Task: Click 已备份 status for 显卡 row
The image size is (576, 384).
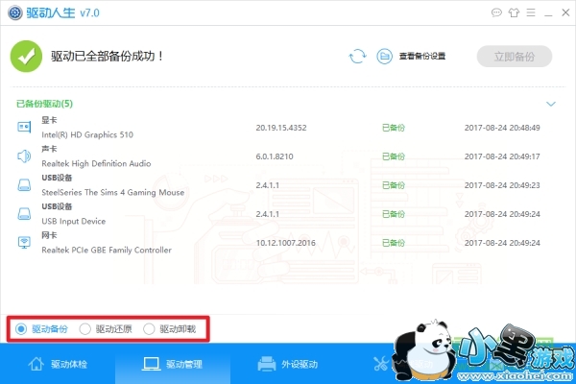Action: point(394,128)
